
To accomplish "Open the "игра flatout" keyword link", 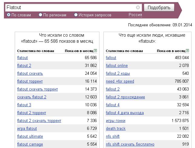I will 27,129.
